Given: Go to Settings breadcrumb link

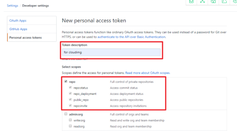Looking at the screenshot, I should [12, 6].
